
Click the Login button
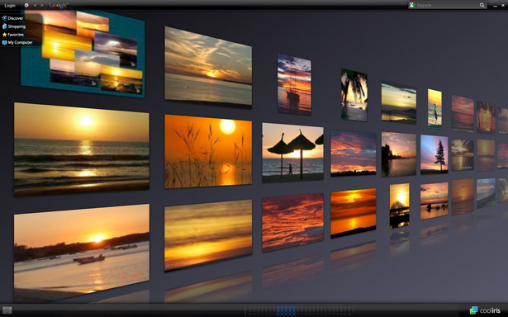click(10, 6)
